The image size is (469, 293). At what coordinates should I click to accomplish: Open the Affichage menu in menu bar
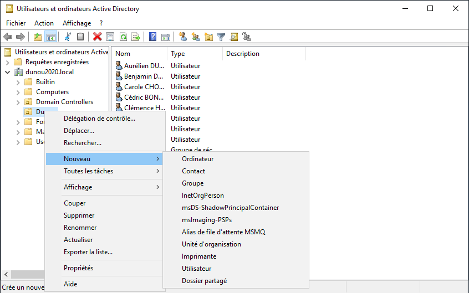(x=77, y=23)
